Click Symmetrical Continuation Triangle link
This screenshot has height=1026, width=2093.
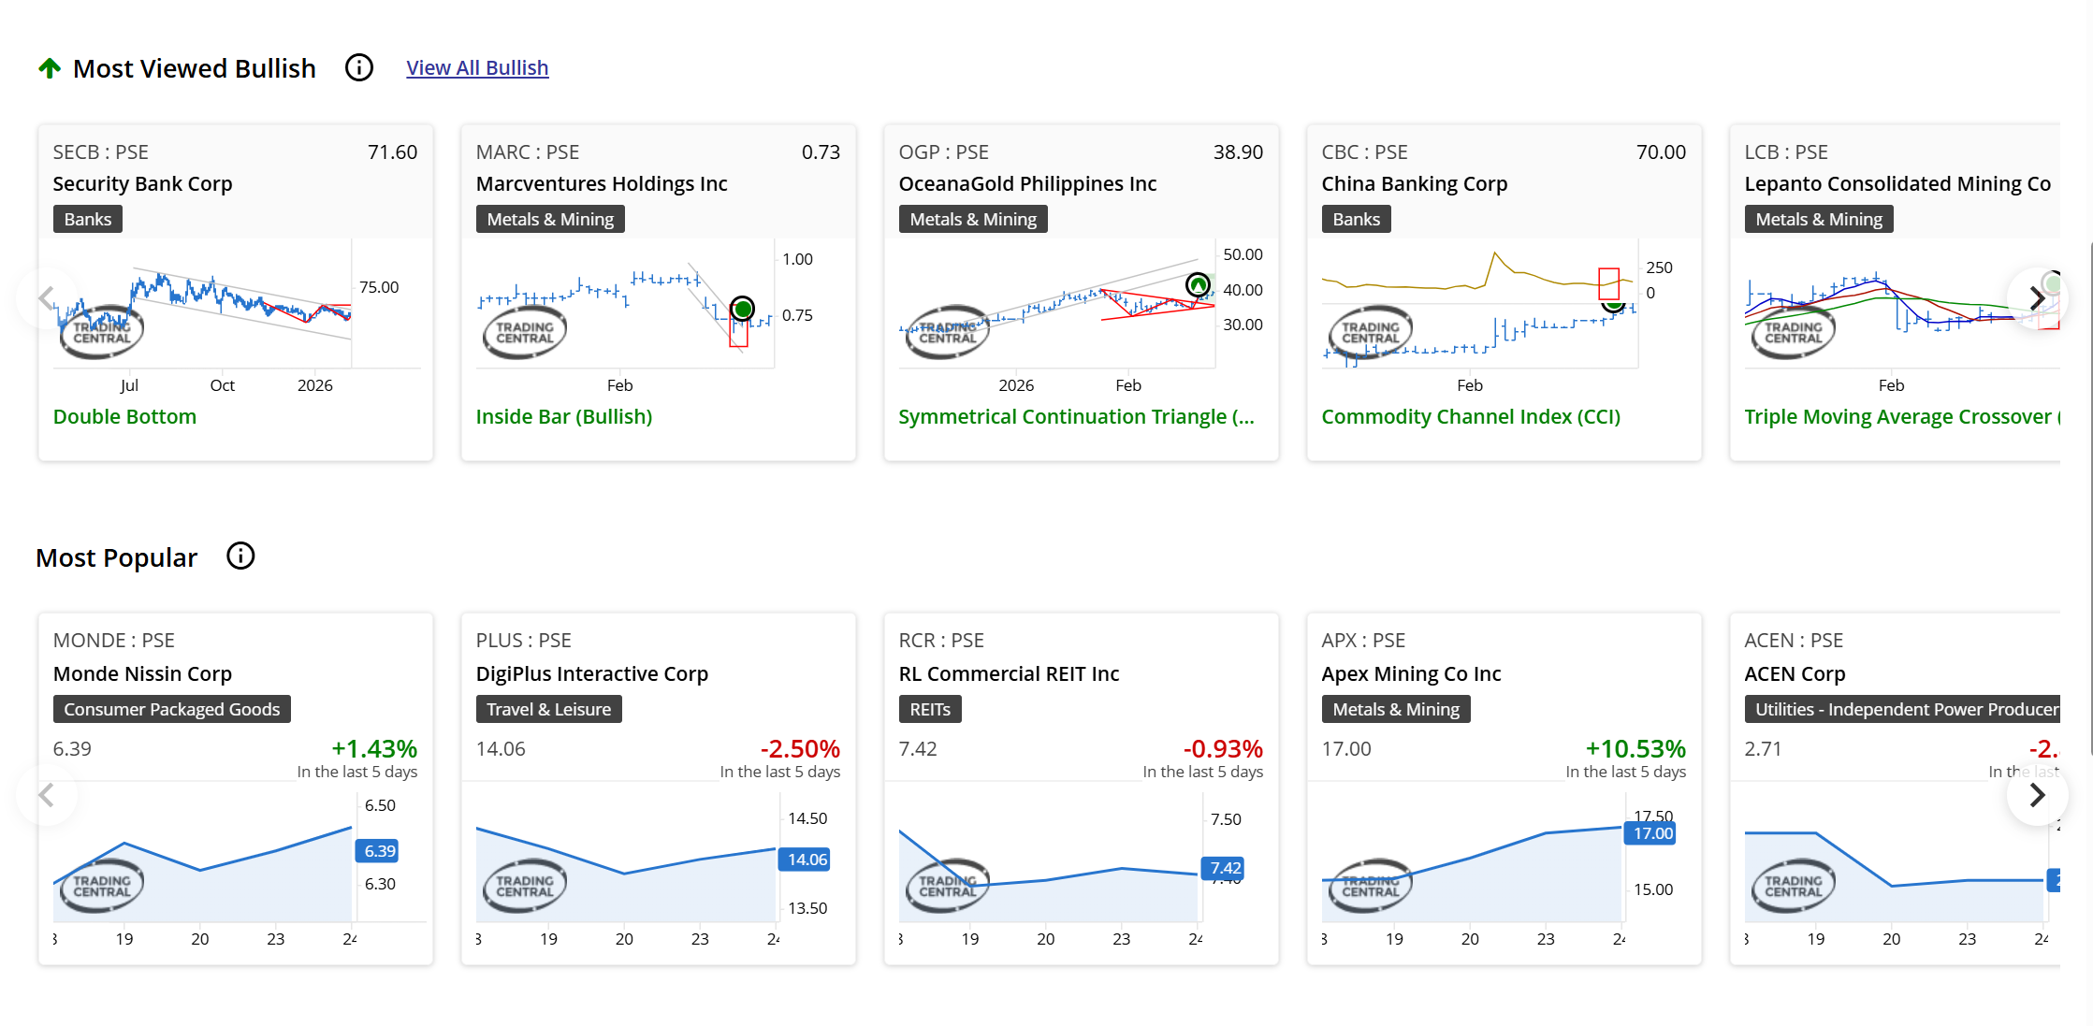click(1076, 417)
